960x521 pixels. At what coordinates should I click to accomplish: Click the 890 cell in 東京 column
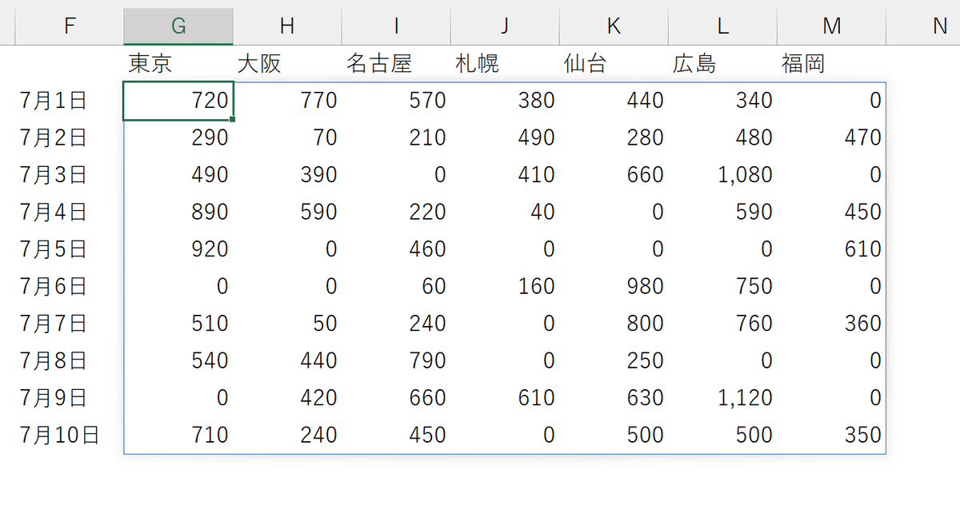[178, 212]
